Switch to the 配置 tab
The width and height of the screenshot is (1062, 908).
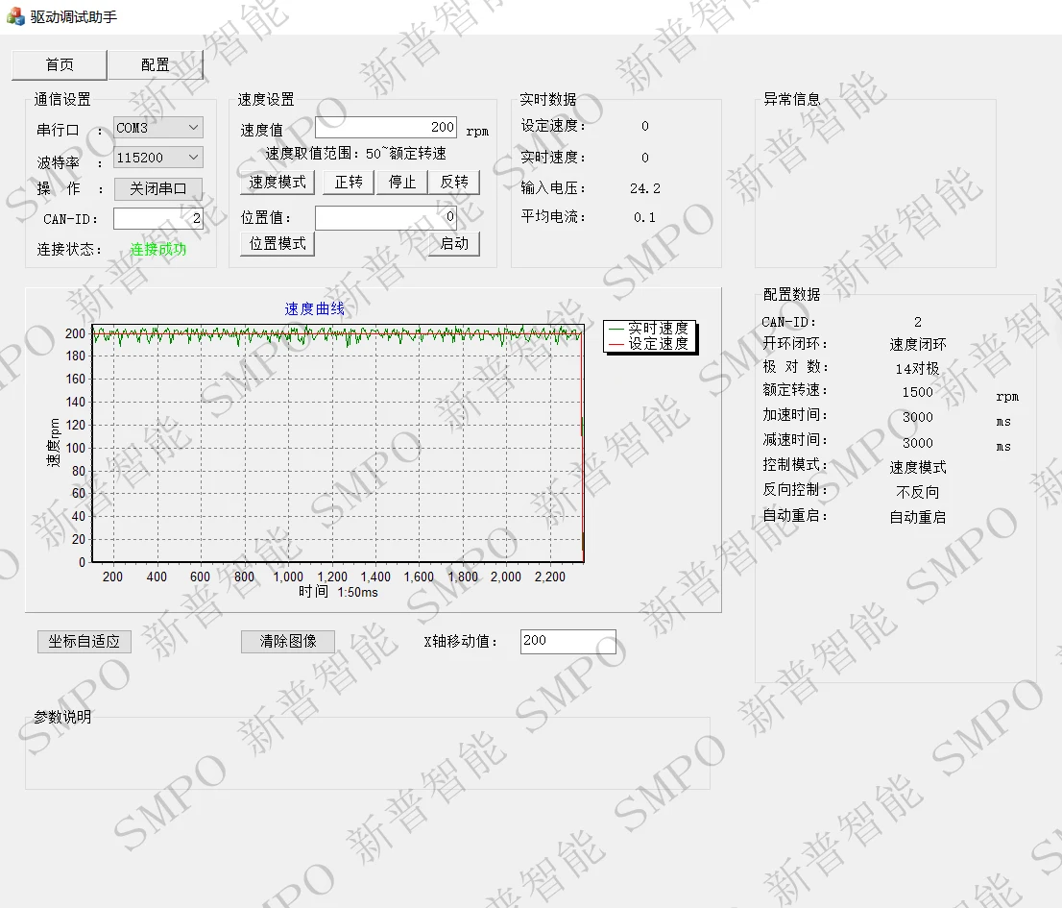click(x=156, y=65)
